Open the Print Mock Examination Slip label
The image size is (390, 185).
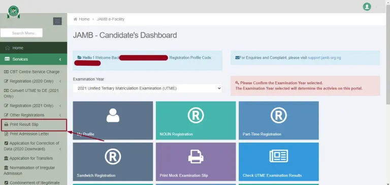184,175
